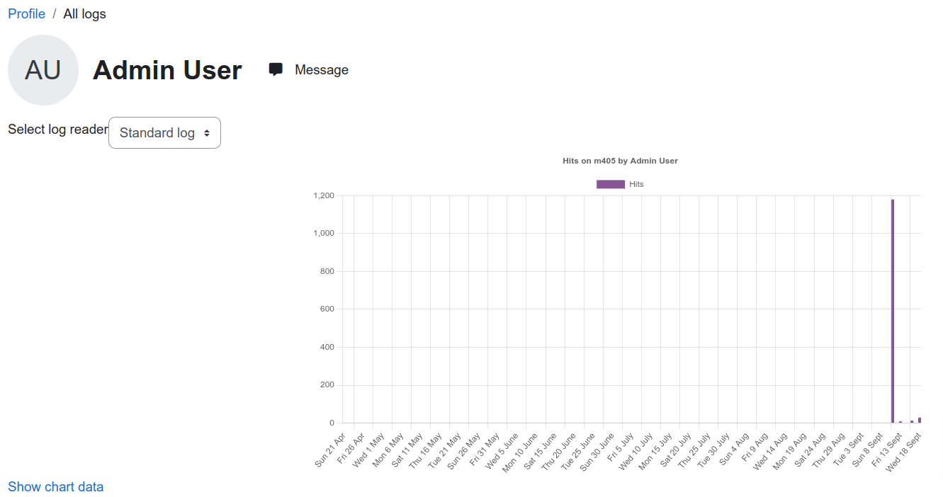Click the Admin User heading
The image size is (943, 497).
(167, 70)
